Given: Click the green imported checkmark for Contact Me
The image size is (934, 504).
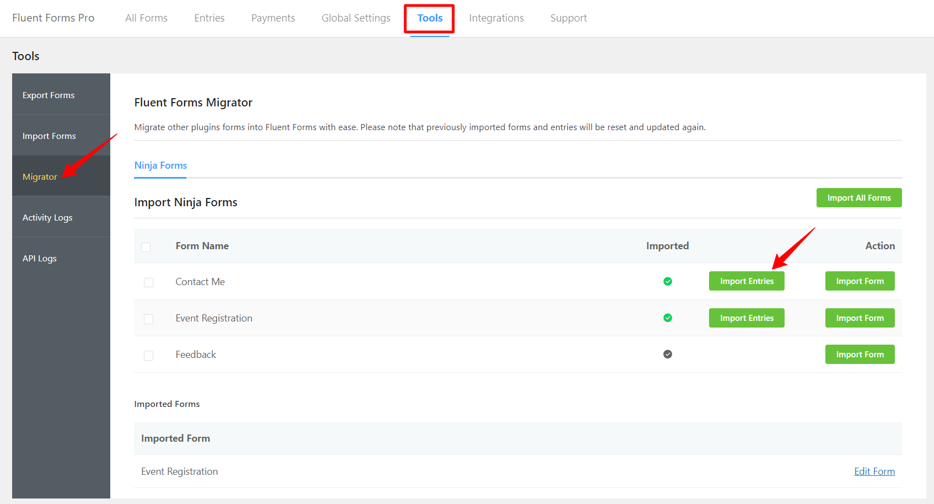Looking at the screenshot, I should 668,281.
